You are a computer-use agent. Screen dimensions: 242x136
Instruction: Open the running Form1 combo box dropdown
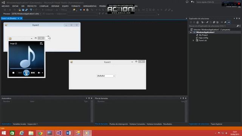tap(114, 76)
